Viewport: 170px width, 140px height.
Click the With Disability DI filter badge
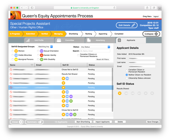coord(42,59)
